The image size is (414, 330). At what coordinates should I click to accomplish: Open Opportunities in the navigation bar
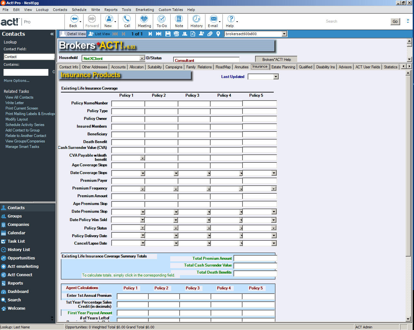tap(21, 258)
